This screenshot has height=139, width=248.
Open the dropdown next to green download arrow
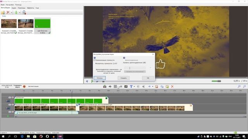coord(20,13)
